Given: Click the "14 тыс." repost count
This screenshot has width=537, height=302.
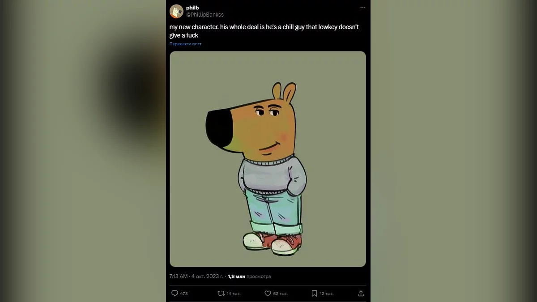Looking at the screenshot, I should (234, 293).
